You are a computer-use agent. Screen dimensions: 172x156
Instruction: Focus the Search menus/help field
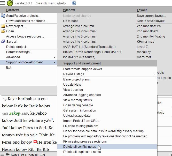(53, 3)
